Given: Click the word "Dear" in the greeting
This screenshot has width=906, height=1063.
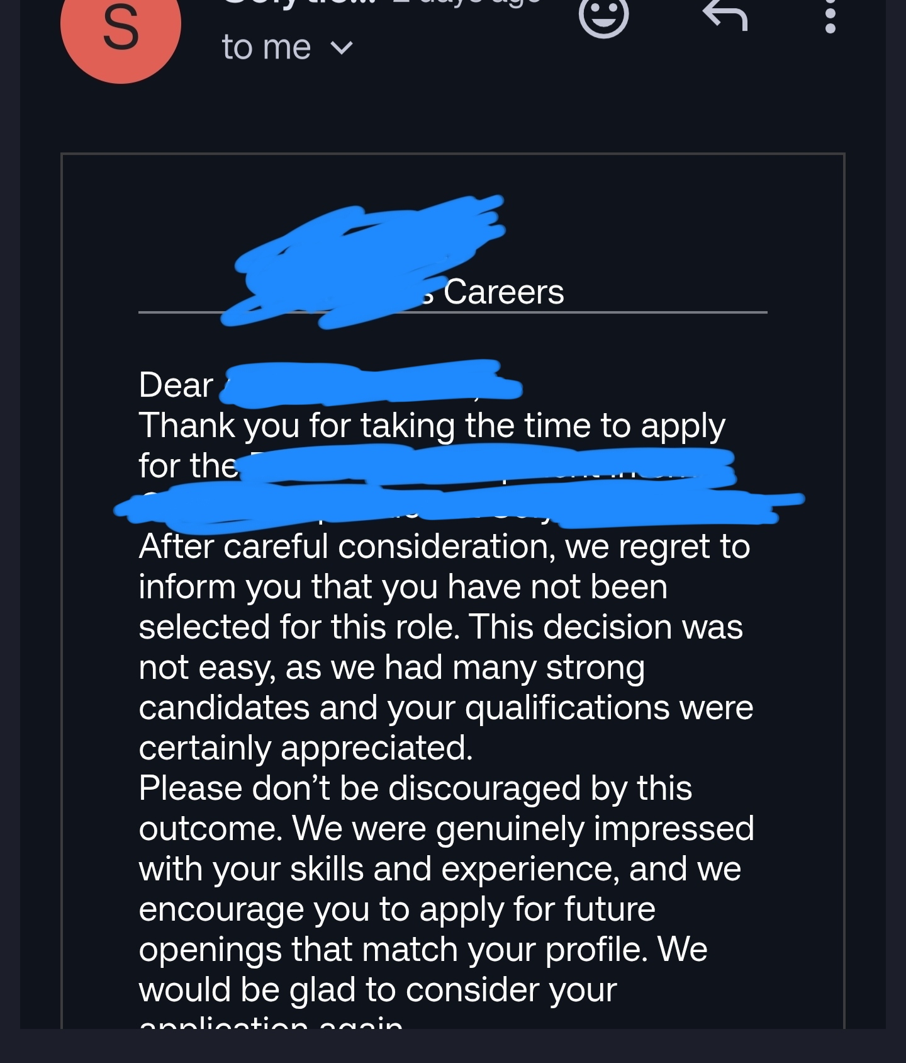Looking at the screenshot, I should coord(176,385).
